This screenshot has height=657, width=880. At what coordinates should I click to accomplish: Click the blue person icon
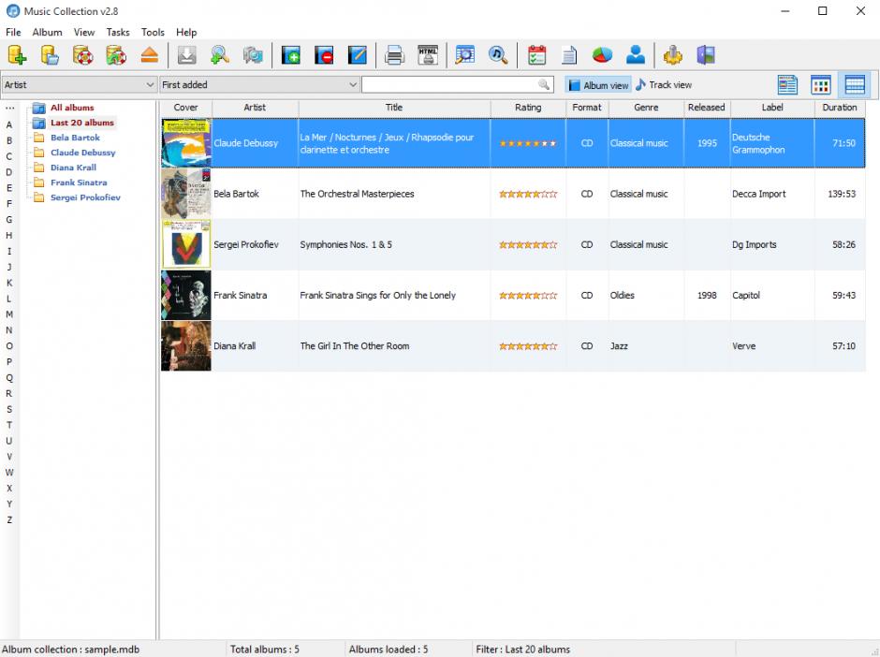pyautogui.click(x=636, y=55)
